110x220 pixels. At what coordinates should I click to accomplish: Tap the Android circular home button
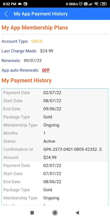point(55,213)
